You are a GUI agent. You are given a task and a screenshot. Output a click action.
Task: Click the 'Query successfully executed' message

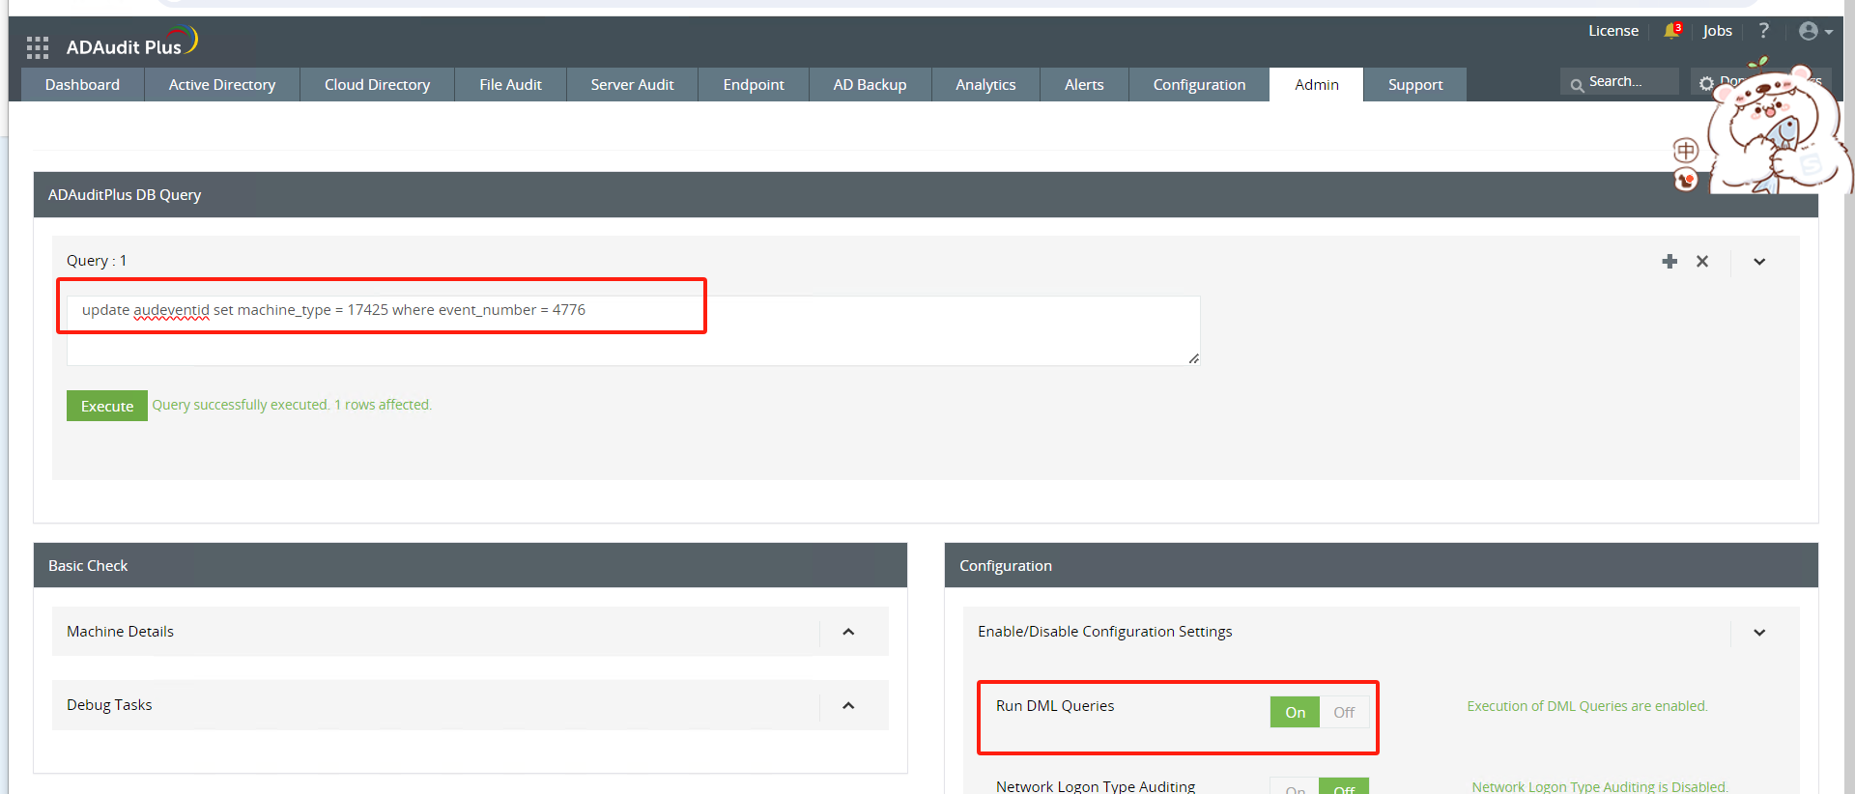[292, 405]
